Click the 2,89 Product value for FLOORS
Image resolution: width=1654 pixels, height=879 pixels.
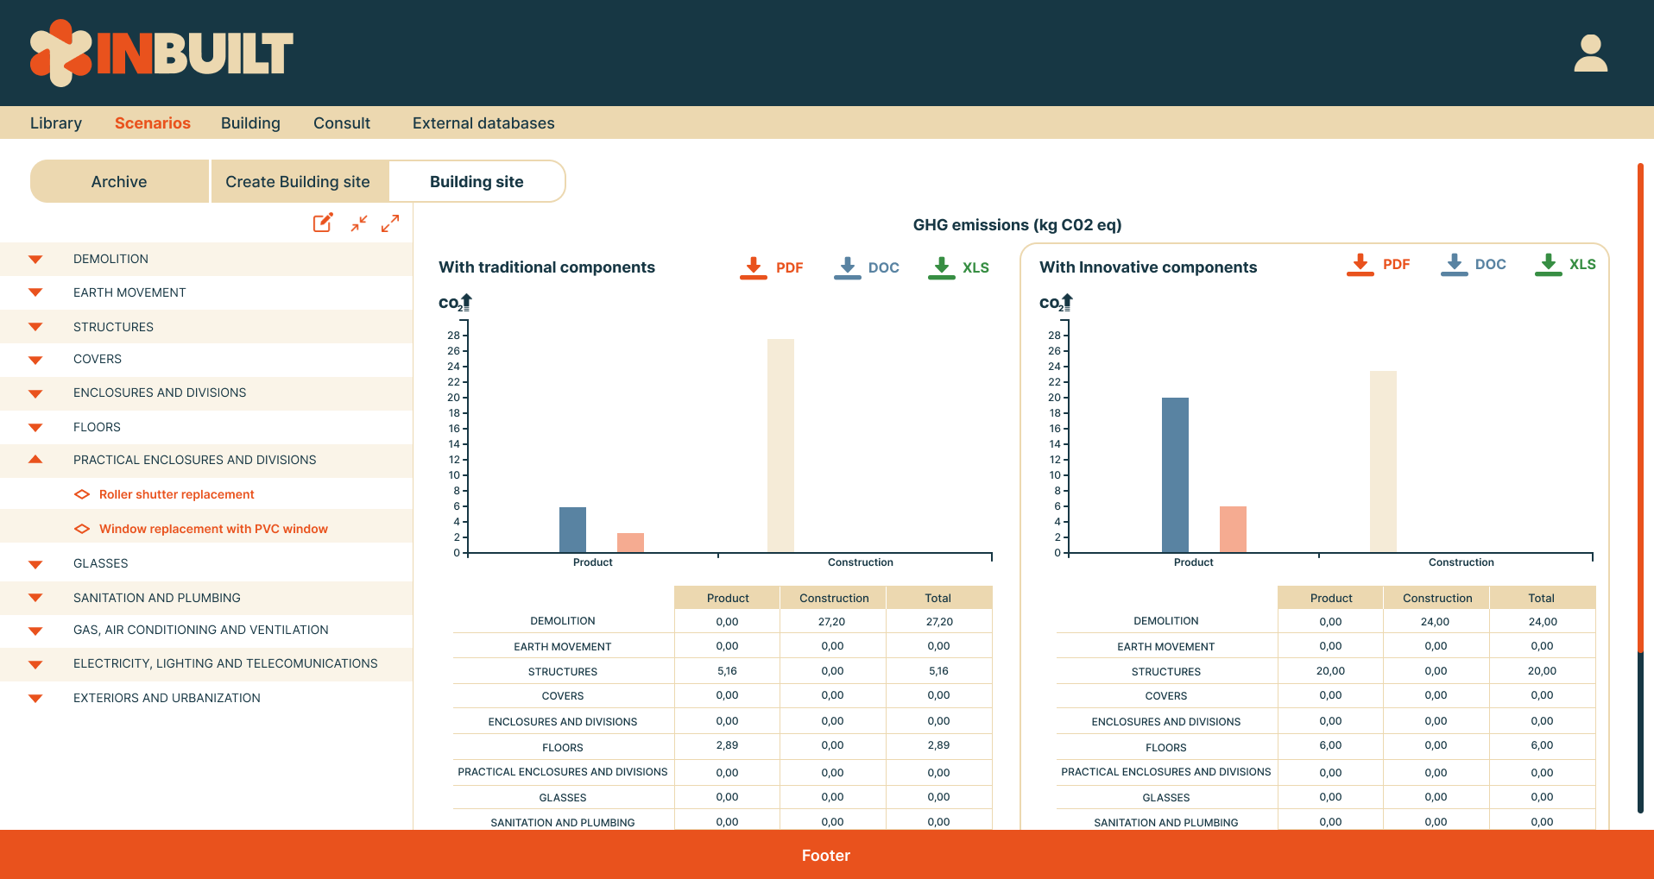(x=727, y=744)
